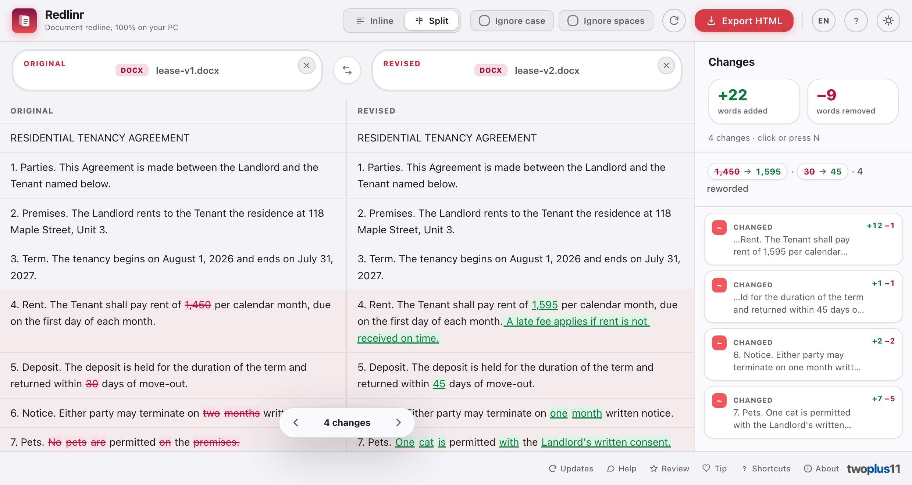This screenshot has height=485, width=912.
Task: Open the question mark help icon
Action: 856,21
